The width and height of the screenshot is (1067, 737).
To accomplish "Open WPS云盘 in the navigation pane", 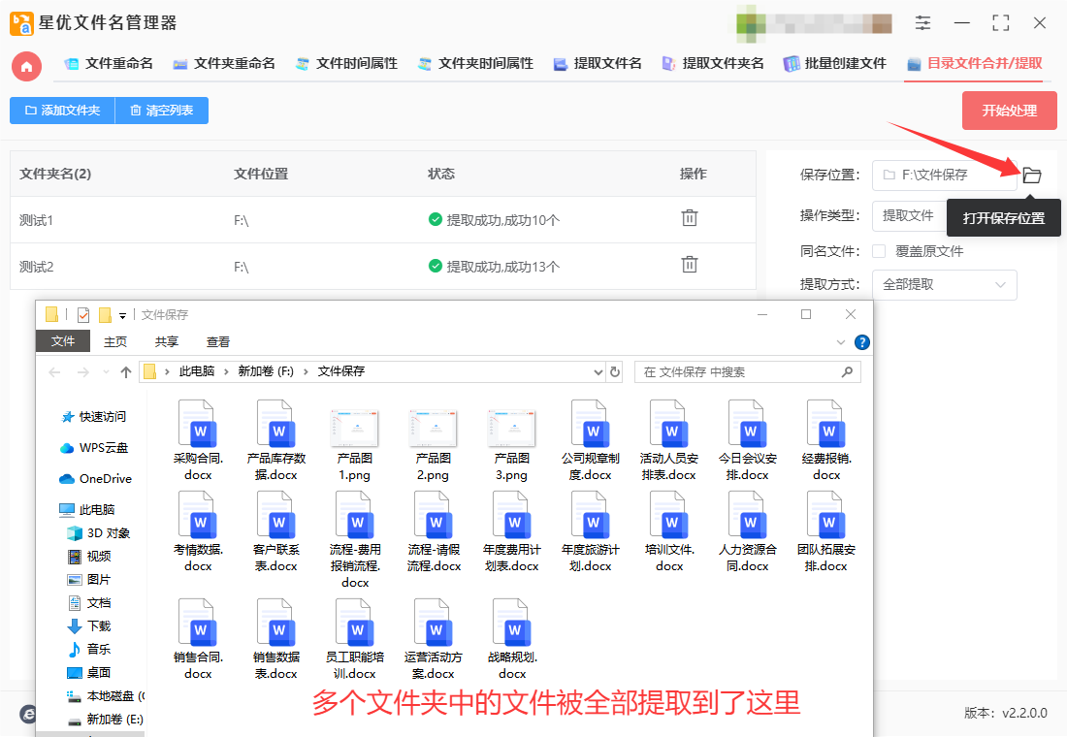I will pyautogui.click(x=94, y=448).
